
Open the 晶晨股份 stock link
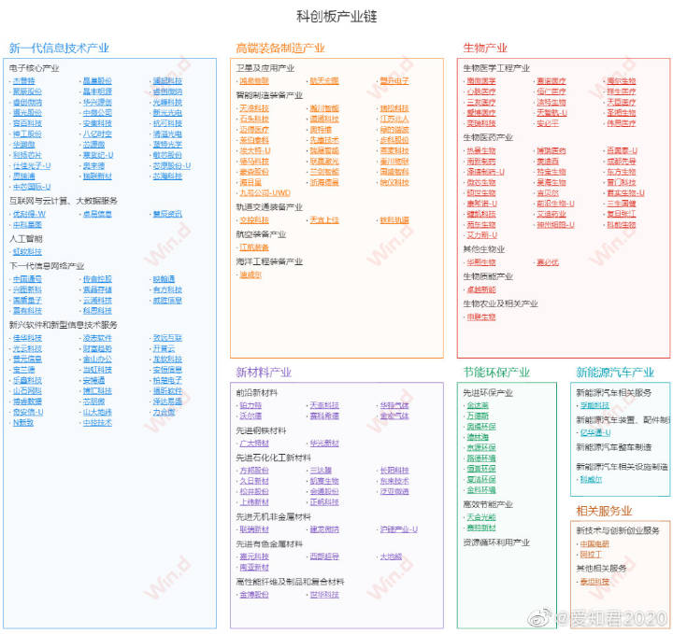tap(97, 80)
